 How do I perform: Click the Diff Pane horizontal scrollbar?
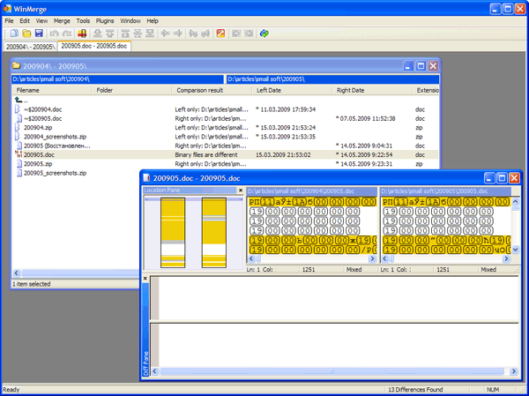click(331, 372)
